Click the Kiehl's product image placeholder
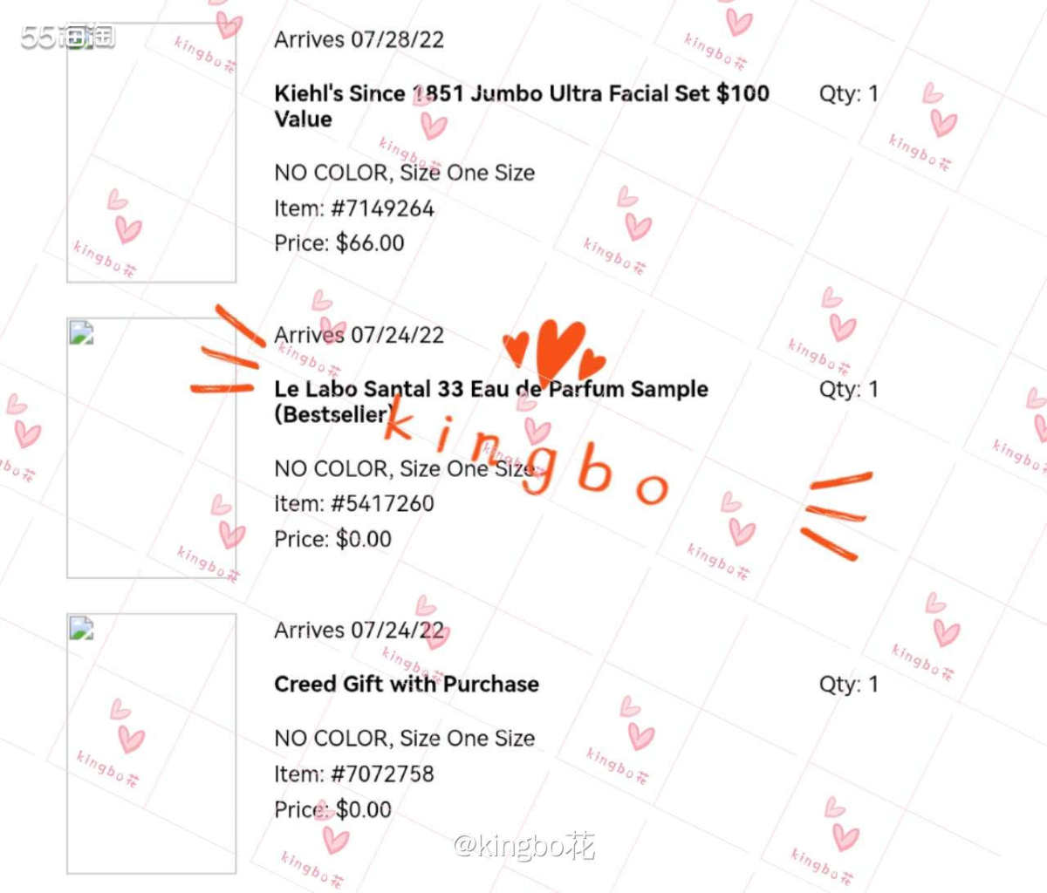 (x=152, y=153)
